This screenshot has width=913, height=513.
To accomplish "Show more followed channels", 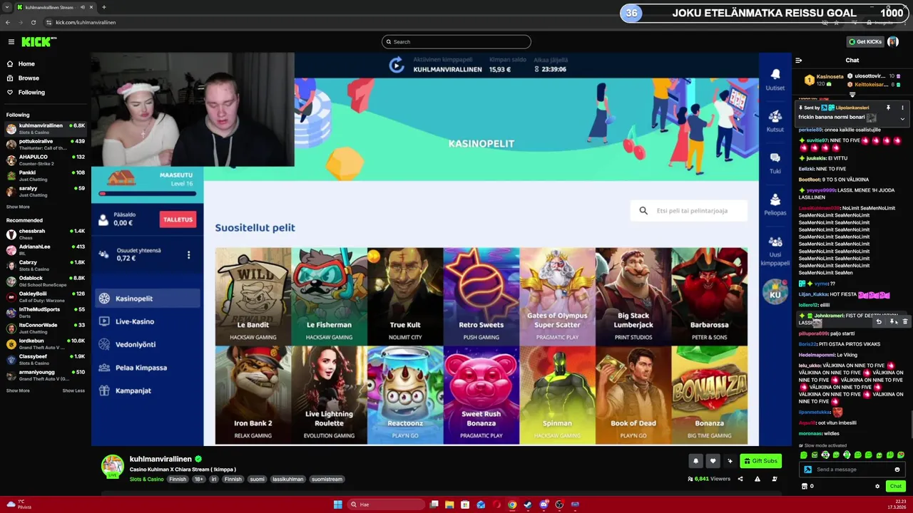I will pyautogui.click(x=18, y=207).
